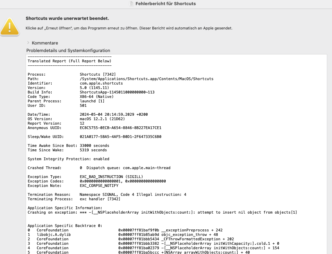Click 'Application Specific Backtrace 0:' heading
The image size is (332, 254).
click(x=65, y=226)
